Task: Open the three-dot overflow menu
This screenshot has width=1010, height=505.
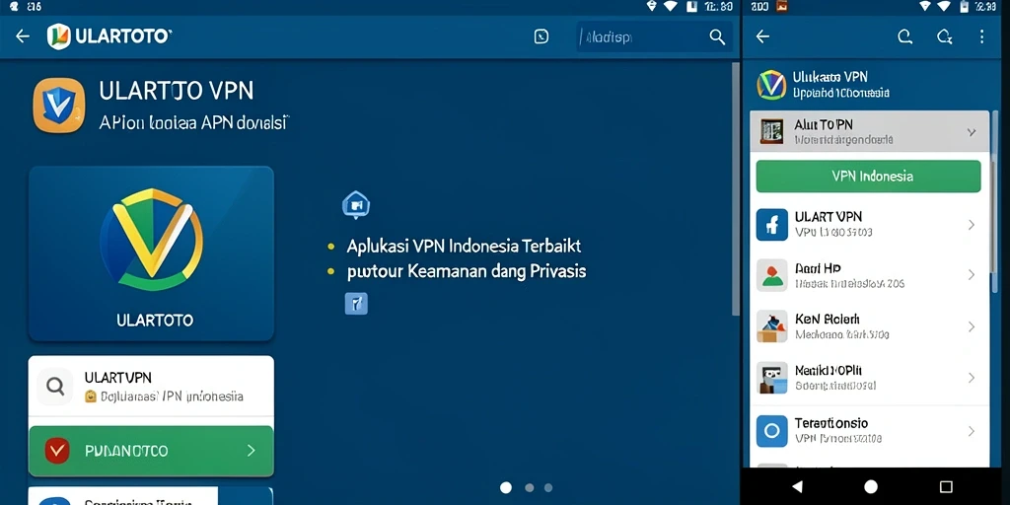Action: pyautogui.click(x=981, y=36)
